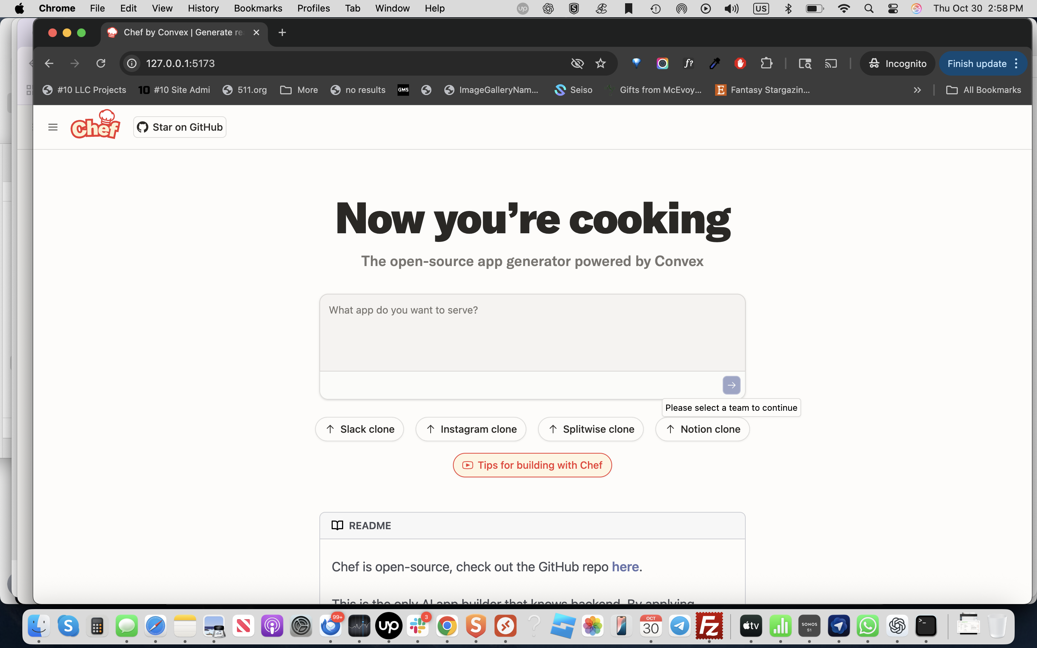This screenshot has width=1037, height=648.
Task: Click the eyedropper extension icon
Action: pyautogui.click(x=714, y=63)
